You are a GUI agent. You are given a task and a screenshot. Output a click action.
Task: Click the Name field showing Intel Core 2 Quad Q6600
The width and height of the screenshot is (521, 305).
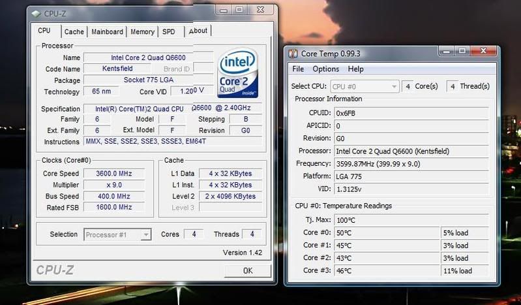coord(148,57)
